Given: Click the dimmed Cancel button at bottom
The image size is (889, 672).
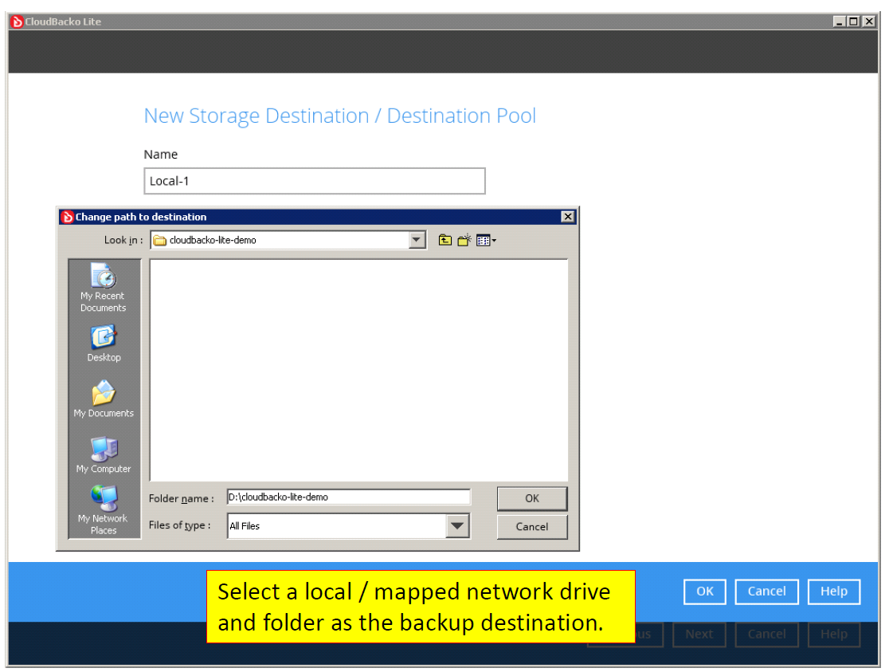Looking at the screenshot, I should point(766,634).
